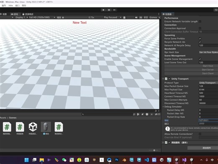Enable the Connection Approval checkbox
The image size is (218, 164).
tap(200, 28)
